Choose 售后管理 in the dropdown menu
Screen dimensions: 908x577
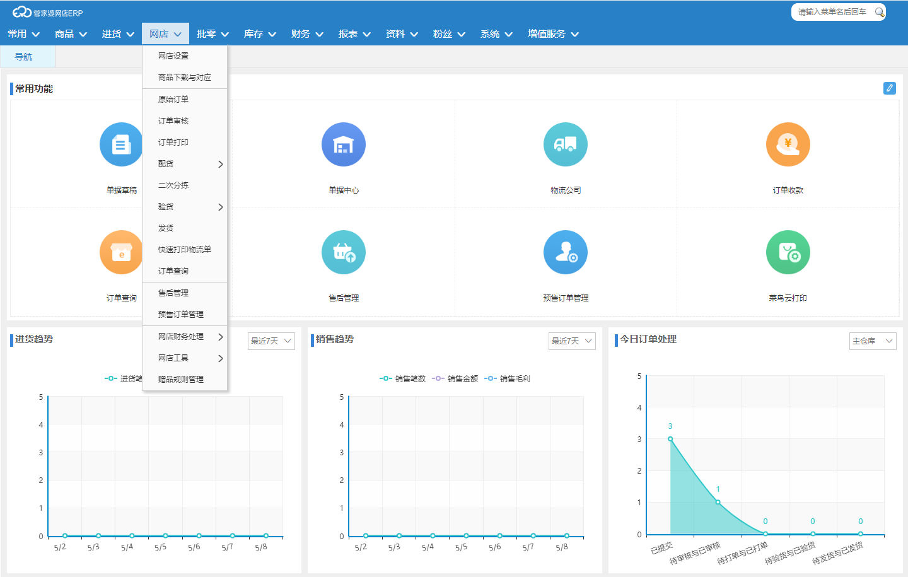tap(185, 293)
